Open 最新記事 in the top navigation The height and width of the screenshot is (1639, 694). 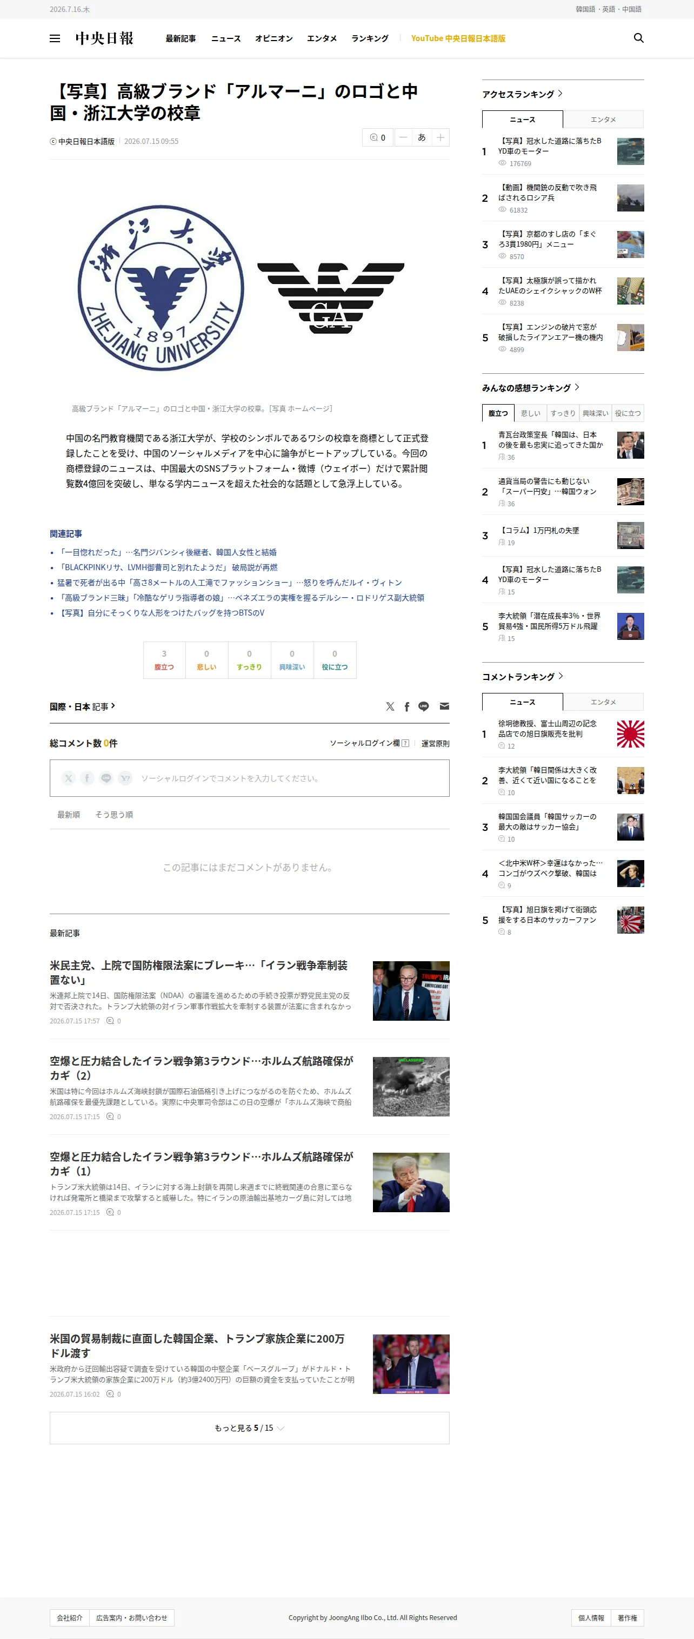coord(181,38)
